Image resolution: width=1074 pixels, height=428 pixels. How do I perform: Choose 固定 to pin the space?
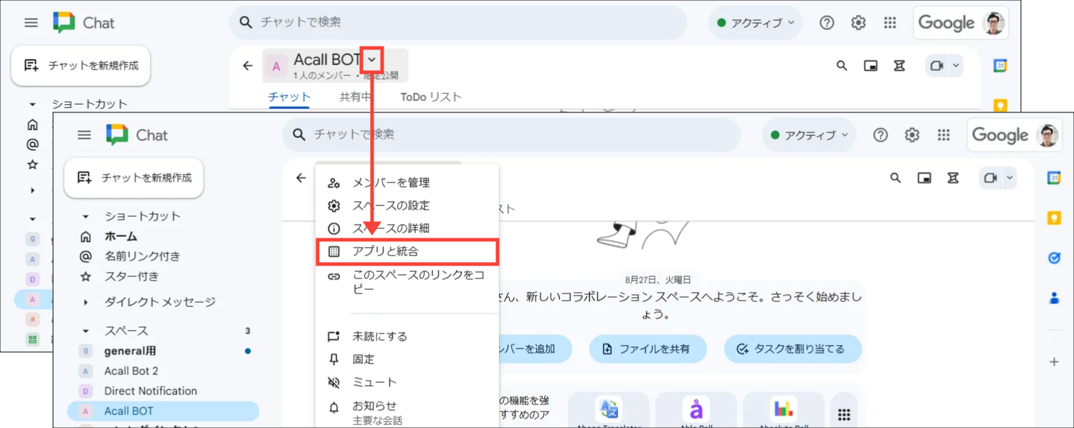coord(407,359)
